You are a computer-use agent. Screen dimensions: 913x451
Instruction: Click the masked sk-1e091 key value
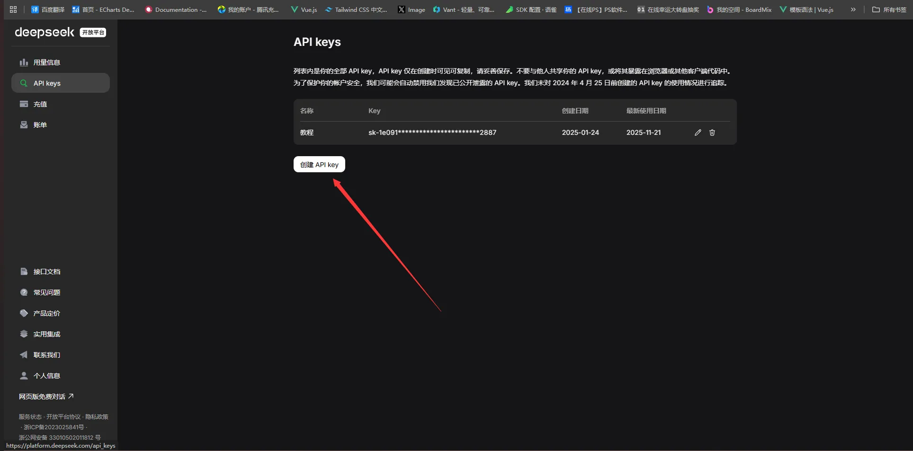click(x=432, y=133)
